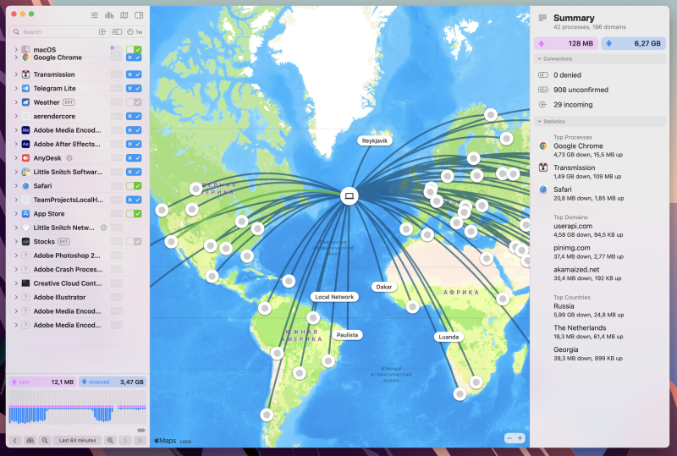The width and height of the screenshot is (677, 456).
Task: Jump to latest with the double chevron
Action: click(140, 441)
